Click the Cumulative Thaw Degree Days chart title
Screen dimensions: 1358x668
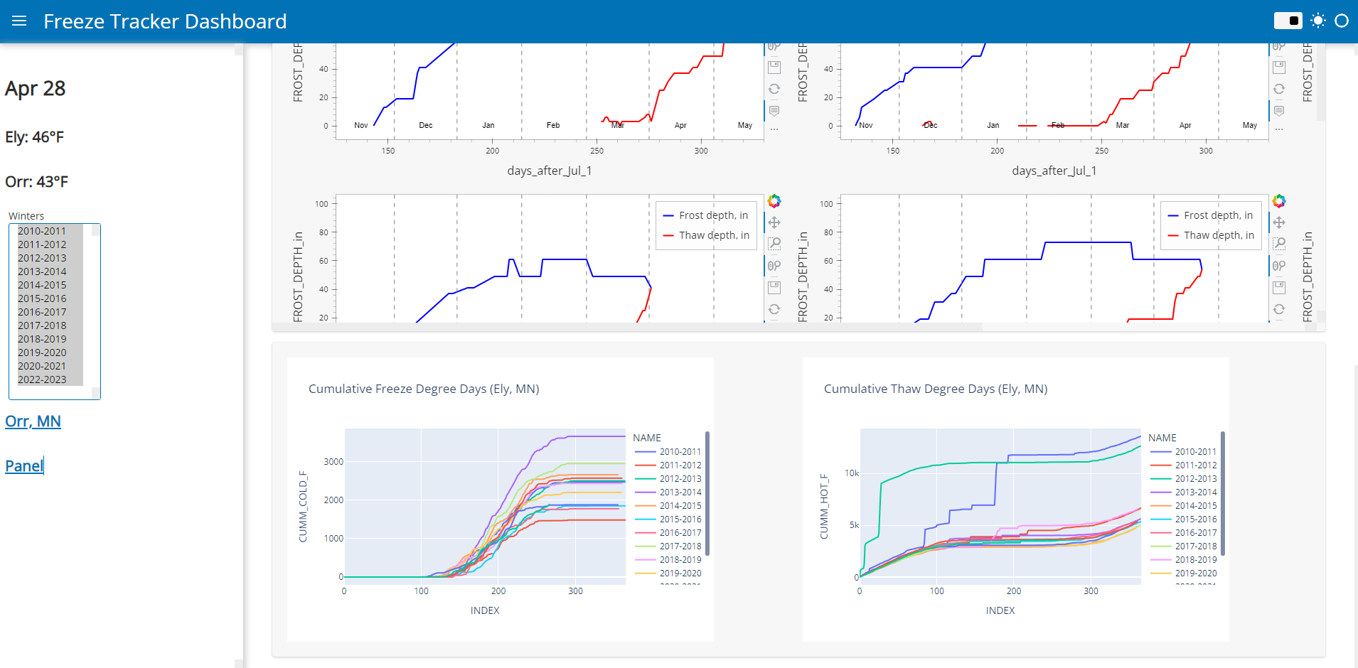(936, 389)
